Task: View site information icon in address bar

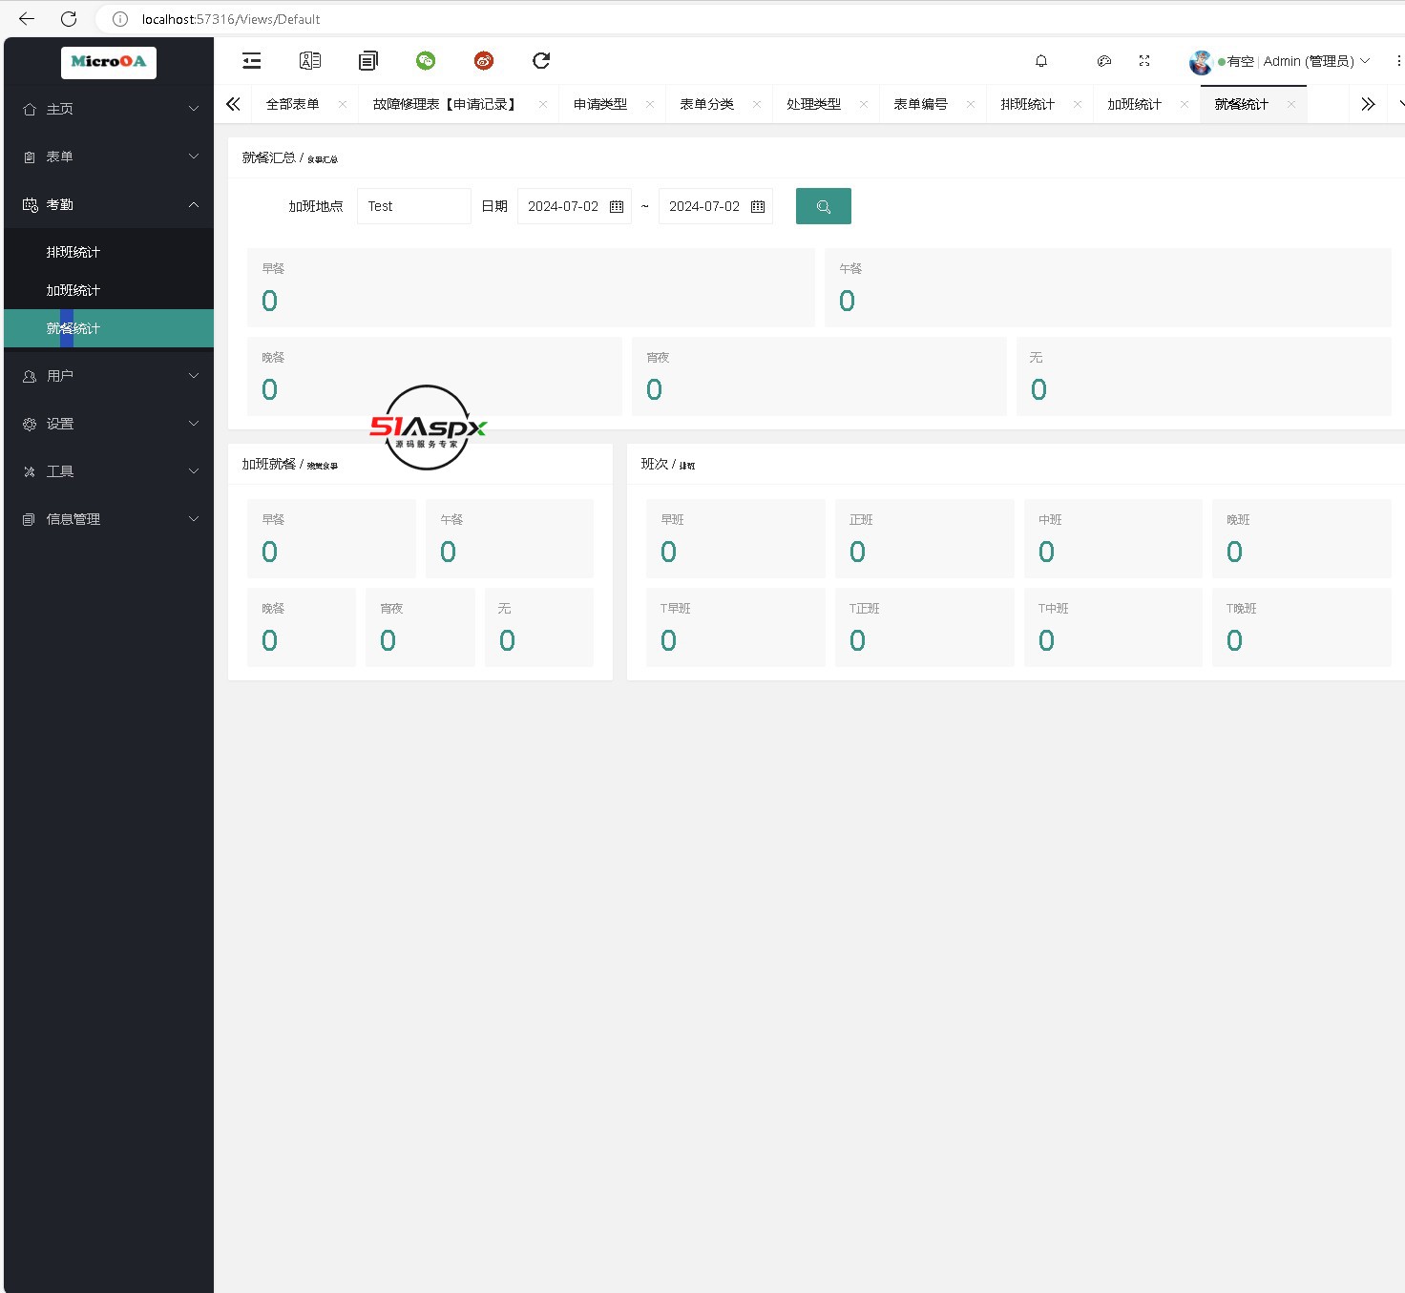Action: pyautogui.click(x=120, y=19)
